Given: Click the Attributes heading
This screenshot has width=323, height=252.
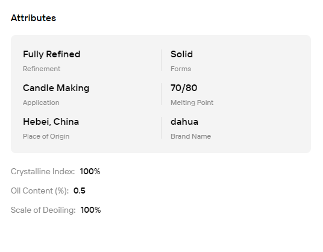Looking at the screenshot, I should tap(33, 18).
